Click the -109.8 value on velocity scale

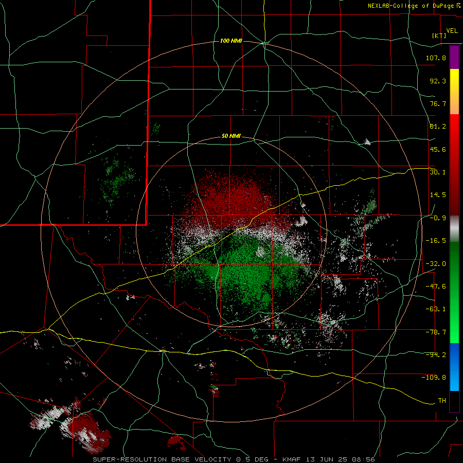click(x=434, y=378)
